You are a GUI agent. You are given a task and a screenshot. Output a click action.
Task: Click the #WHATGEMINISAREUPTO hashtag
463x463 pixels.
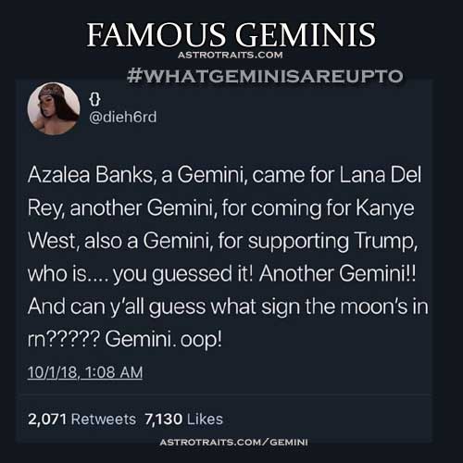[x=265, y=76]
